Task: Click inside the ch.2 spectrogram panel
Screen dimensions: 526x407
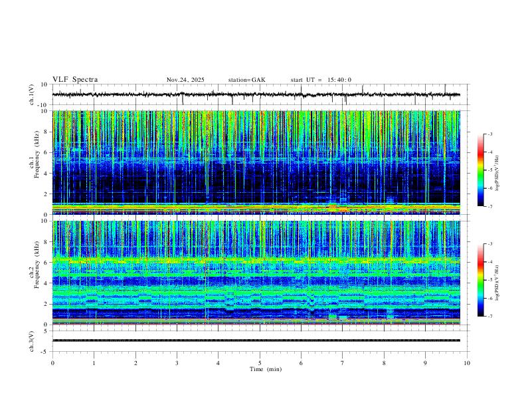Action: tap(256, 273)
